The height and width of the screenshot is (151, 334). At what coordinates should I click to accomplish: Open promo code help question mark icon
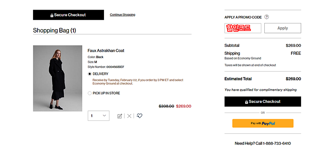tap(266, 17)
